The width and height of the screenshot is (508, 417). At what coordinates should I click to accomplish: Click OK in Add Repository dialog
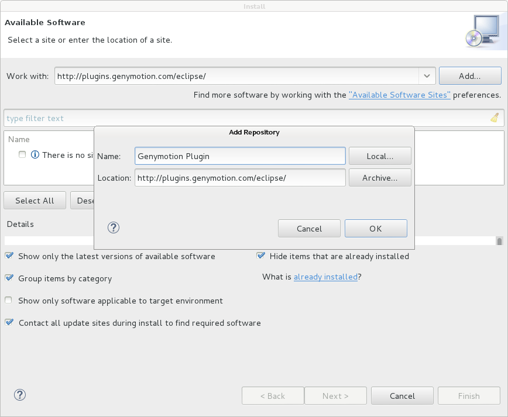point(376,229)
